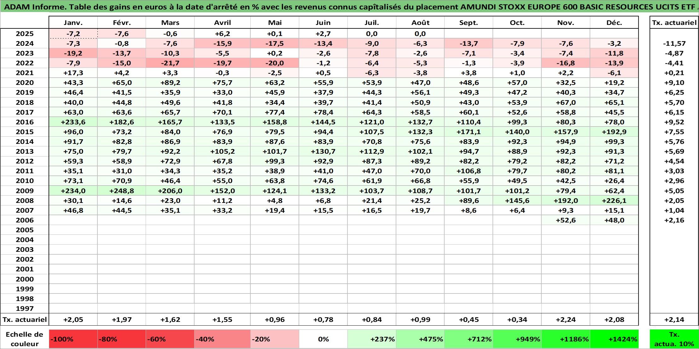Select cell +130,7 in June 2013
The height and width of the screenshot is (349, 699).
[323, 151]
